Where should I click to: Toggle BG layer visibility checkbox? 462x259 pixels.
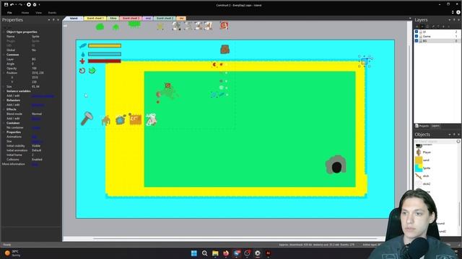click(x=417, y=41)
